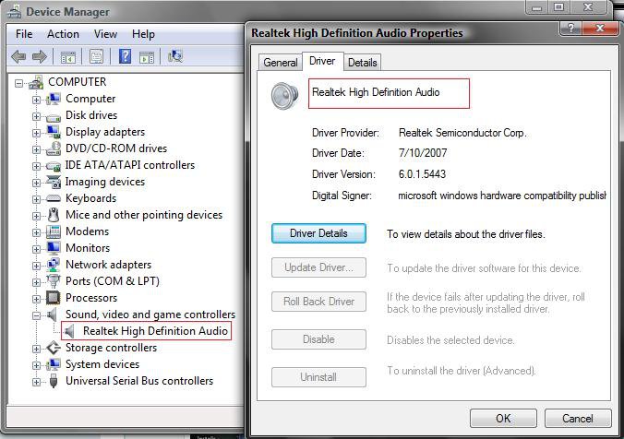Expand the Disk drives category
Viewport: 624px width, 439px height.
pos(36,116)
